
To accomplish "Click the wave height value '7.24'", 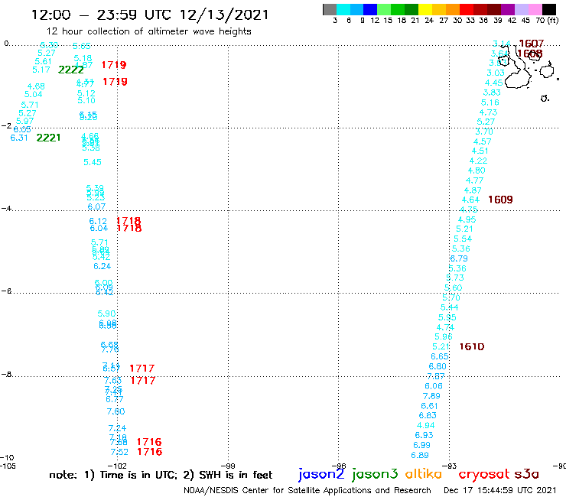I will (117, 428).
